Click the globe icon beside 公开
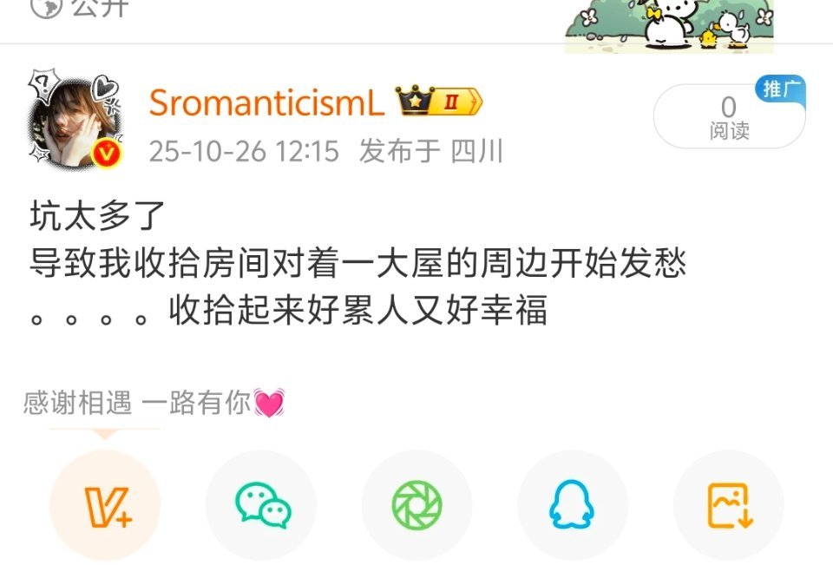 point(46,6)
